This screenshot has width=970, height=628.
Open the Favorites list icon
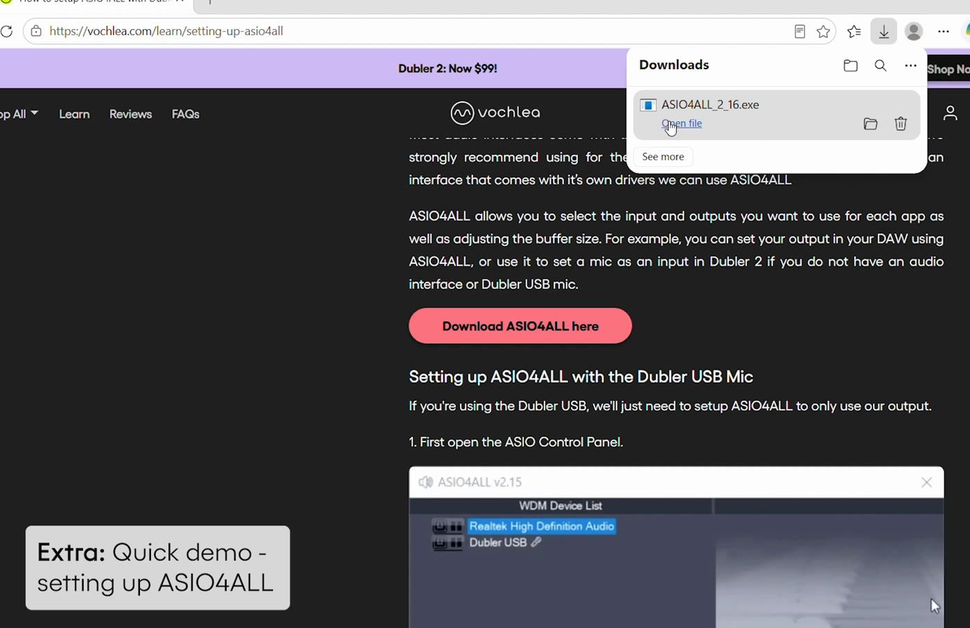(854, 31)
